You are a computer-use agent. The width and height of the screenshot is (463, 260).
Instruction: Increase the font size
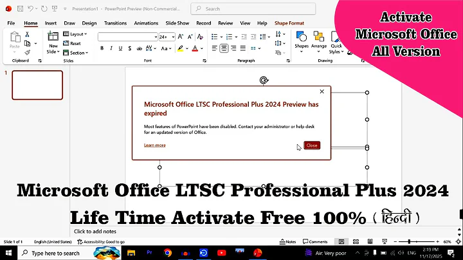tap(181, 37)
